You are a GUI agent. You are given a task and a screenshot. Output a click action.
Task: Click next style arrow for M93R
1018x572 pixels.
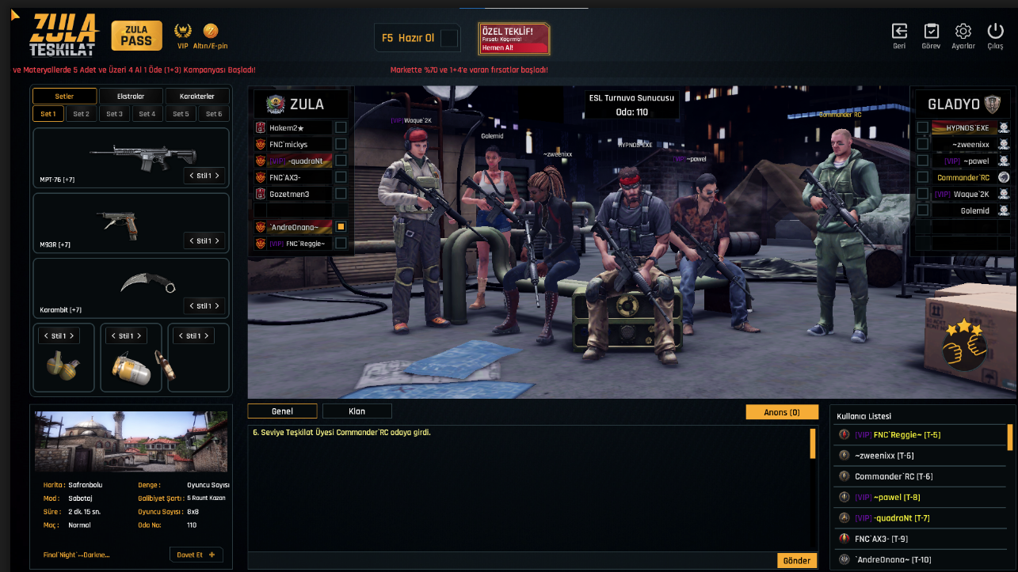[217, 241]
